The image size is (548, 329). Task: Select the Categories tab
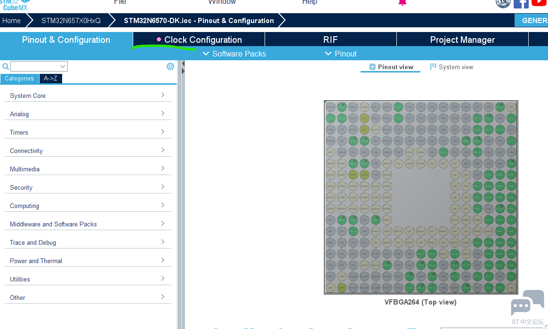[19, 79]
